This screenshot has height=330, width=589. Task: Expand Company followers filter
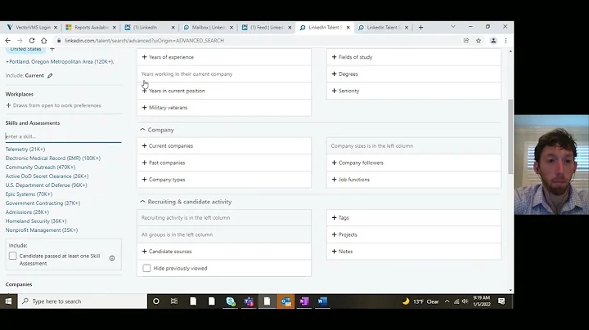(414, 163)
